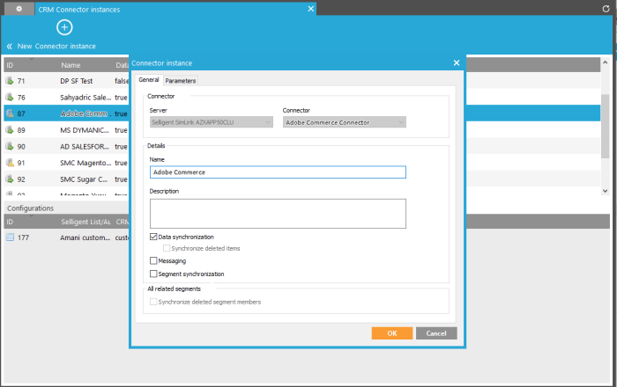Viewport: 617px width, 387px height.
Task: Click the plus icon to add connector instance
Action: [64, 27]
